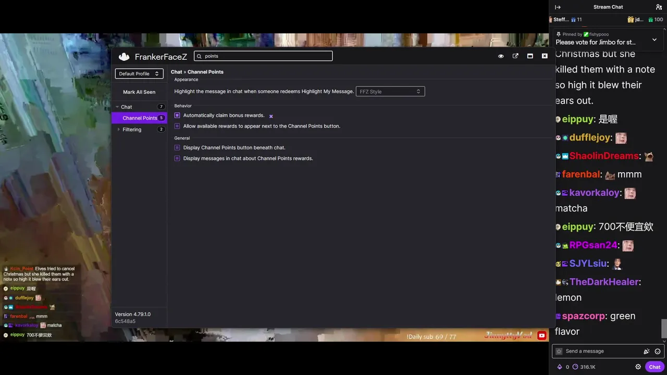Screen dimensions: 667x375
Task: Toggle Automatically claim bonus rewards checkbox
Action: 177,116
